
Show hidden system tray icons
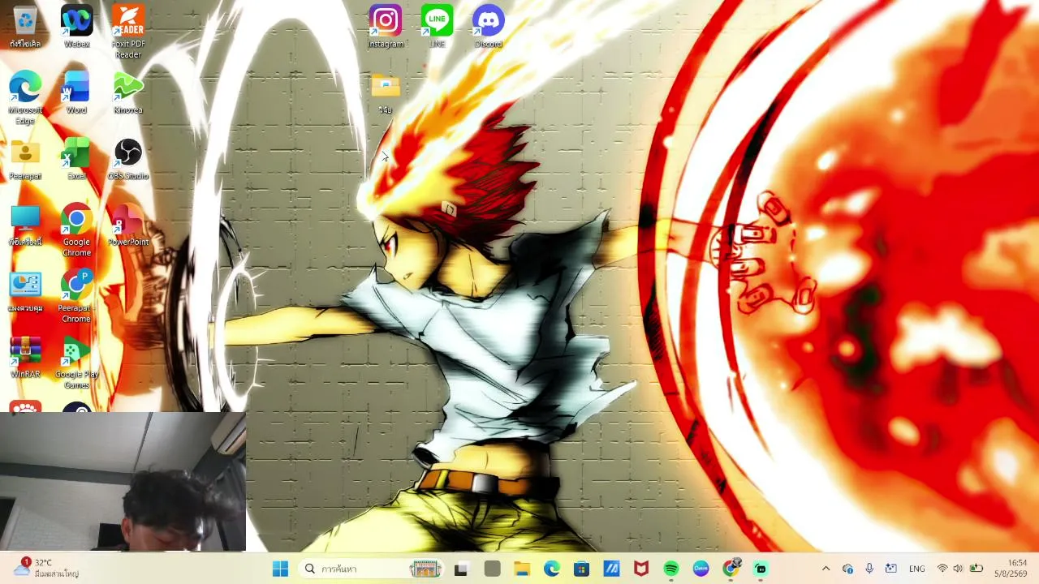click(826, 569)
